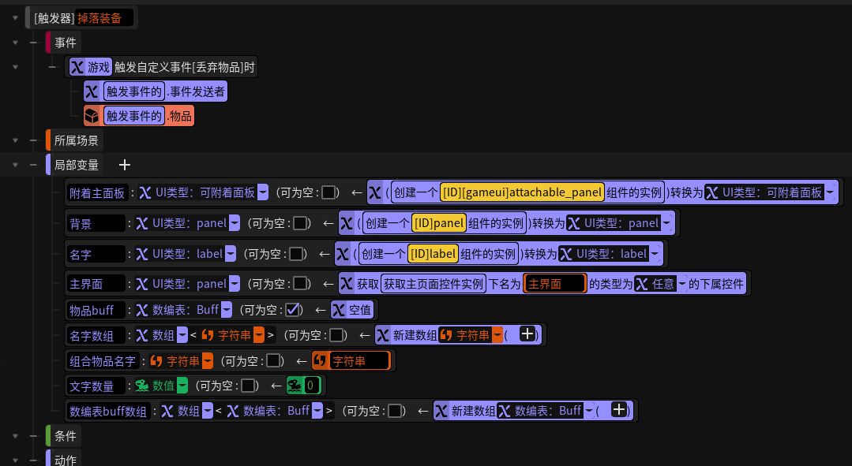Click X icon of 空值 for 物品buff
852x466 pixels.
[339, 310]
